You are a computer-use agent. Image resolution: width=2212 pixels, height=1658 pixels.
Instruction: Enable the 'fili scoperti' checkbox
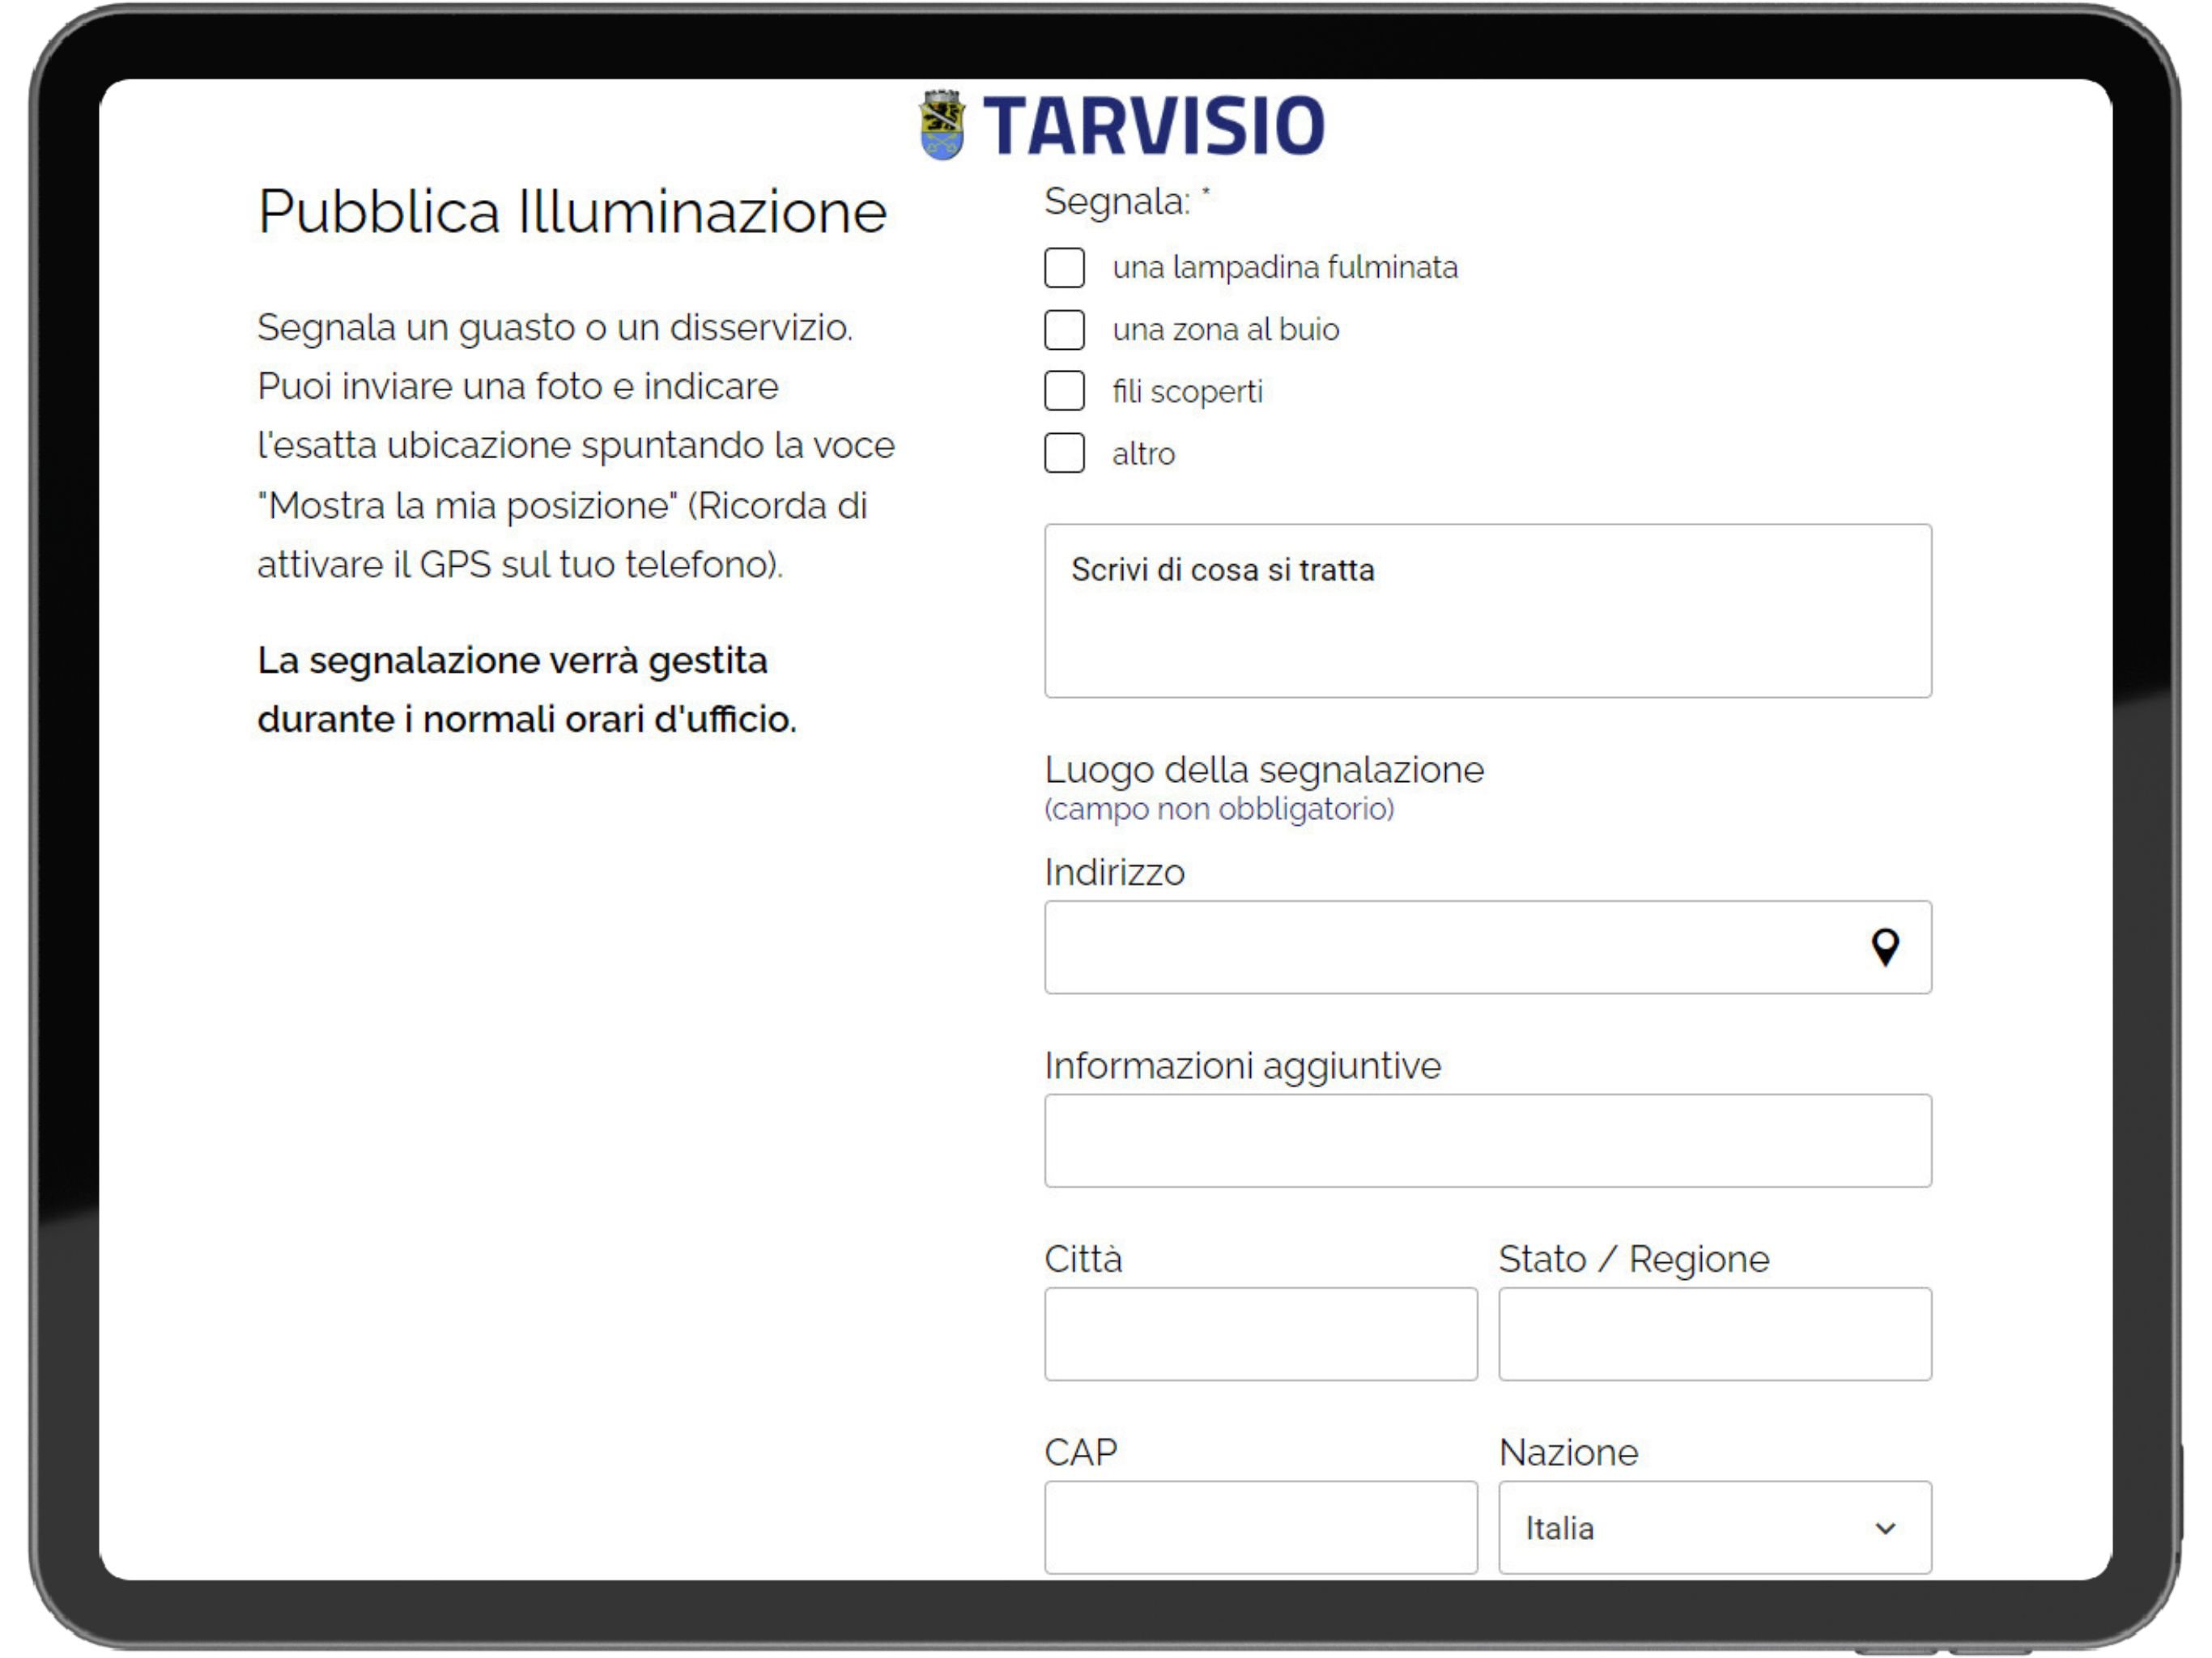click(x=1064, y=391)
